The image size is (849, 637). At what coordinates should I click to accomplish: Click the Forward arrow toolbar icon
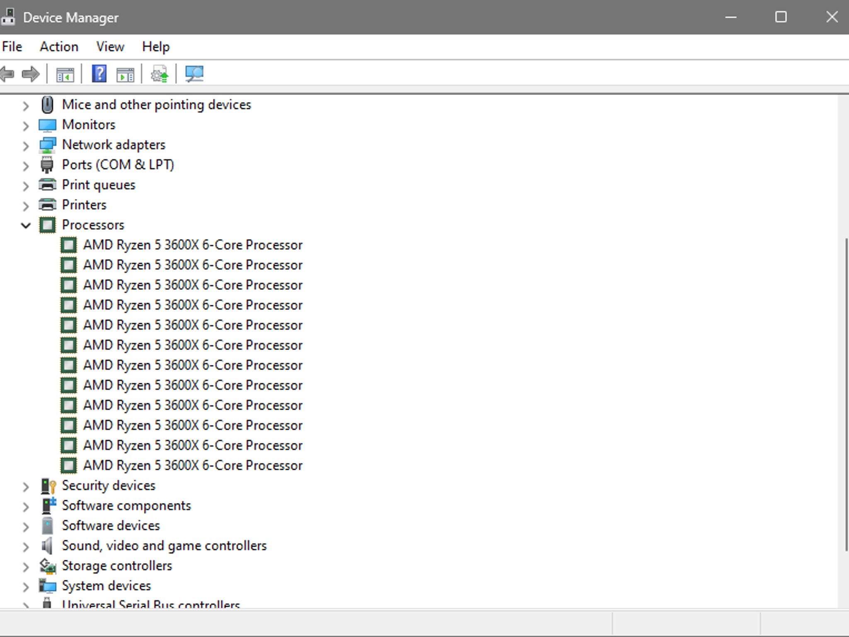30,75
